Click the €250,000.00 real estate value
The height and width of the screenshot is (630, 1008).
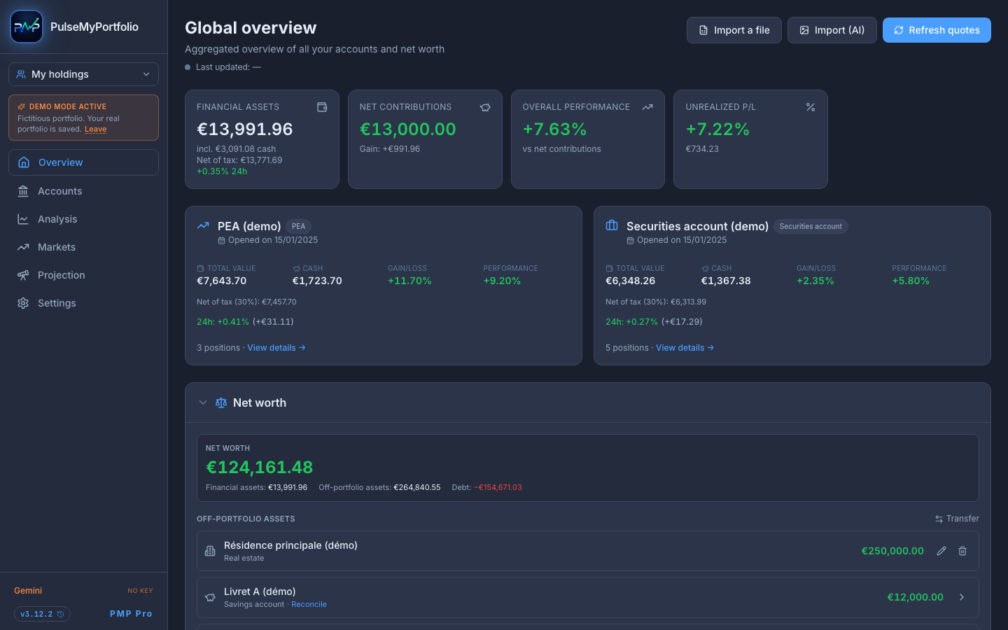(x=892, y=551)
